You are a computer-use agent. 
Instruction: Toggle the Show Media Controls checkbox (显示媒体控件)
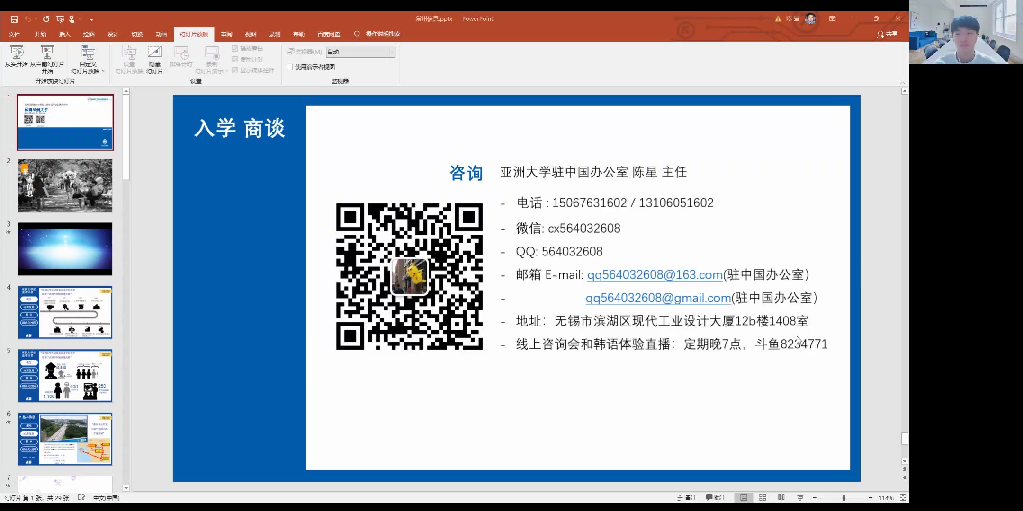point(253,70)
